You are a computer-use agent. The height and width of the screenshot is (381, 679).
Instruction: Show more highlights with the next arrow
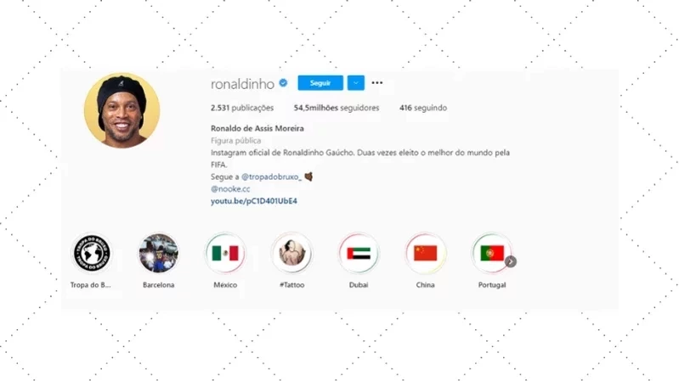pyautogui.click(x=511, y=261)
